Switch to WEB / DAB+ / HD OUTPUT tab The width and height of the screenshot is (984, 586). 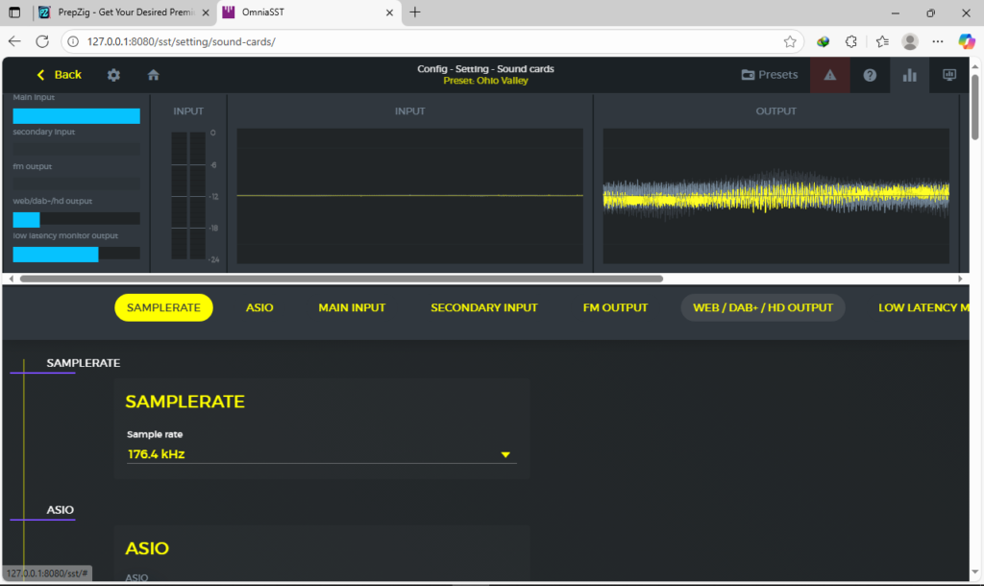point(763,307)
